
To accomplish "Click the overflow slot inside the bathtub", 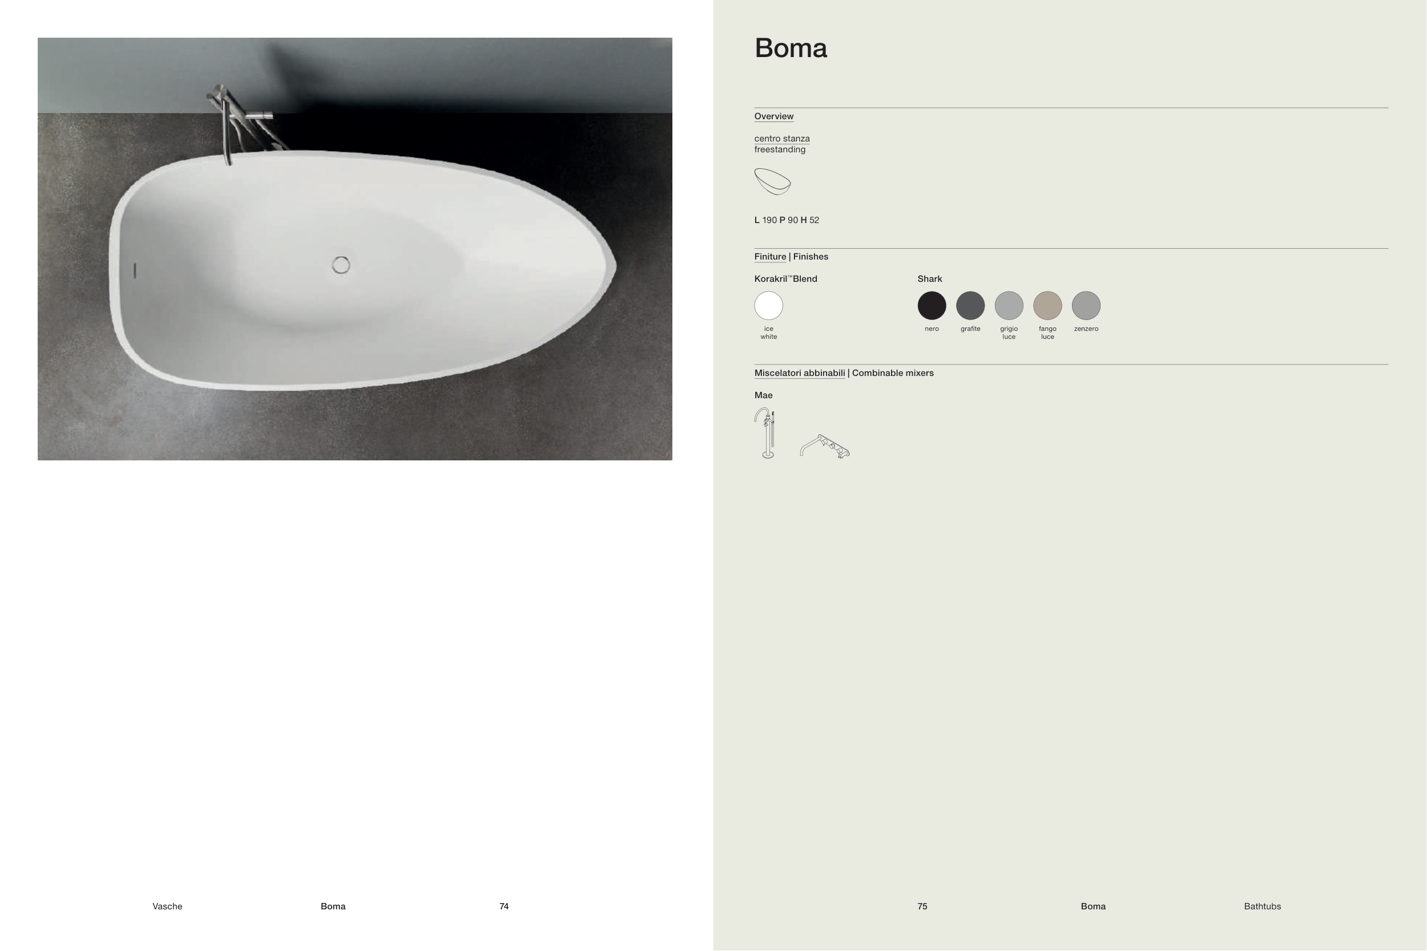I will 135,270.
